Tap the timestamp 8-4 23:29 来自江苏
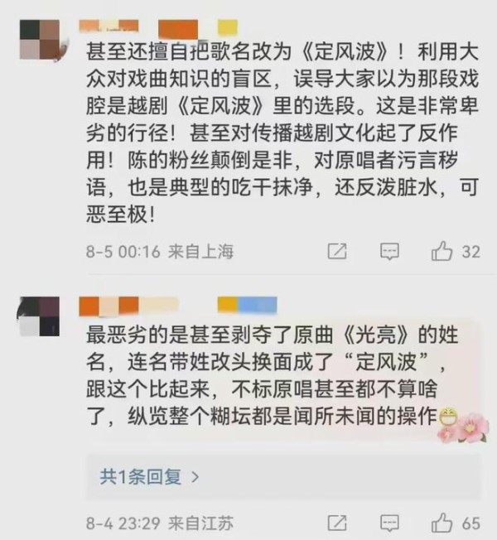The width and height of the screenshot is (497, 540). pos(160,523)
